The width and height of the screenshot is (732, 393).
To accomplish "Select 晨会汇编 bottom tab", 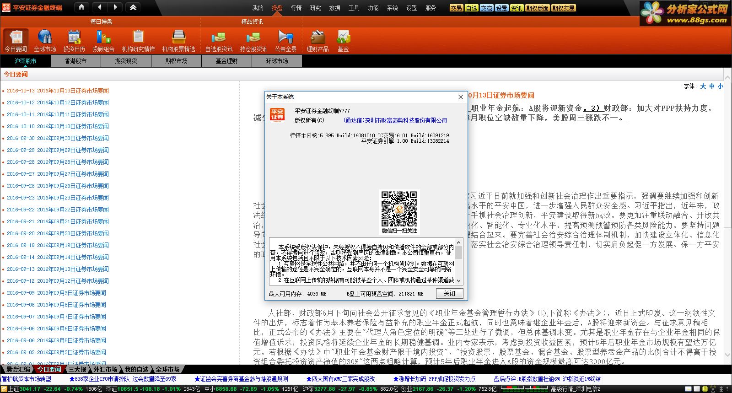I will tap(17, 369).
